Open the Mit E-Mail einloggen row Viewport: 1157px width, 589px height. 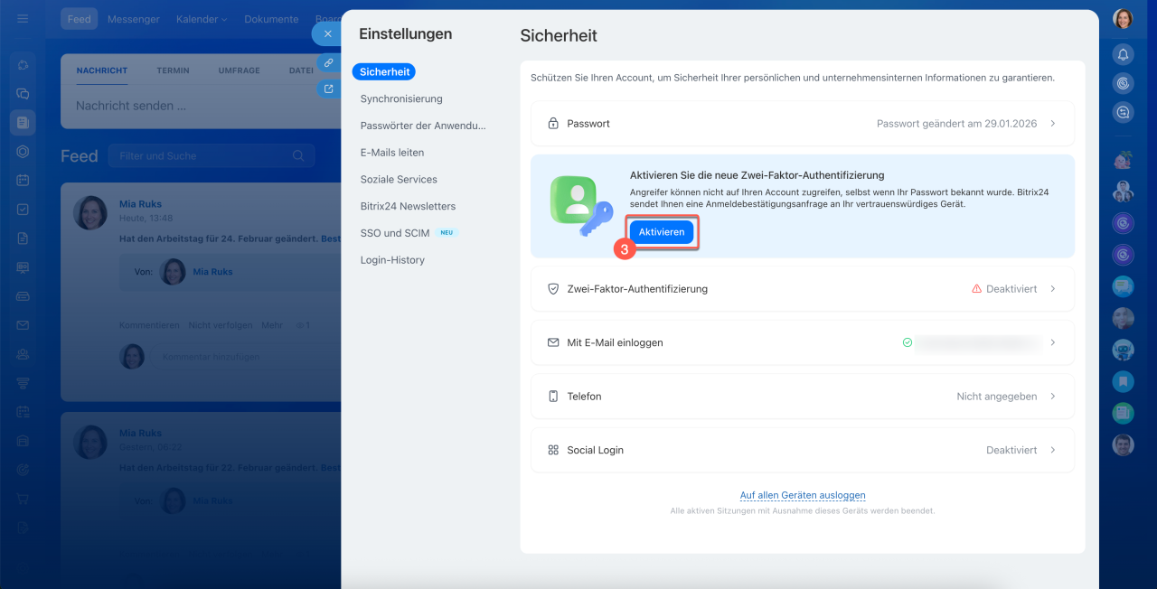coord(802,343)
